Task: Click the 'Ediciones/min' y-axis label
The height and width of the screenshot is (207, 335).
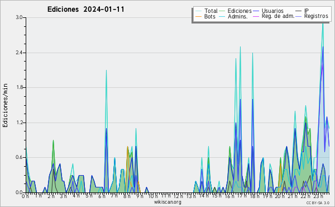Action: click(x=5, y=105)
